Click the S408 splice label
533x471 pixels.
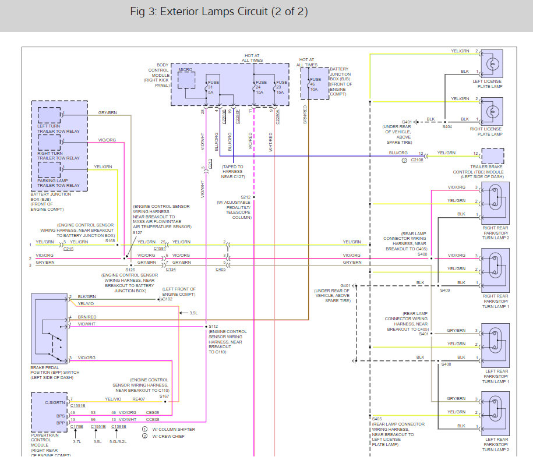click(x=446, y=364)
